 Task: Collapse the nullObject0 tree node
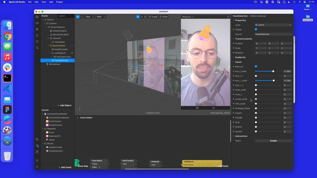[50, 53]
